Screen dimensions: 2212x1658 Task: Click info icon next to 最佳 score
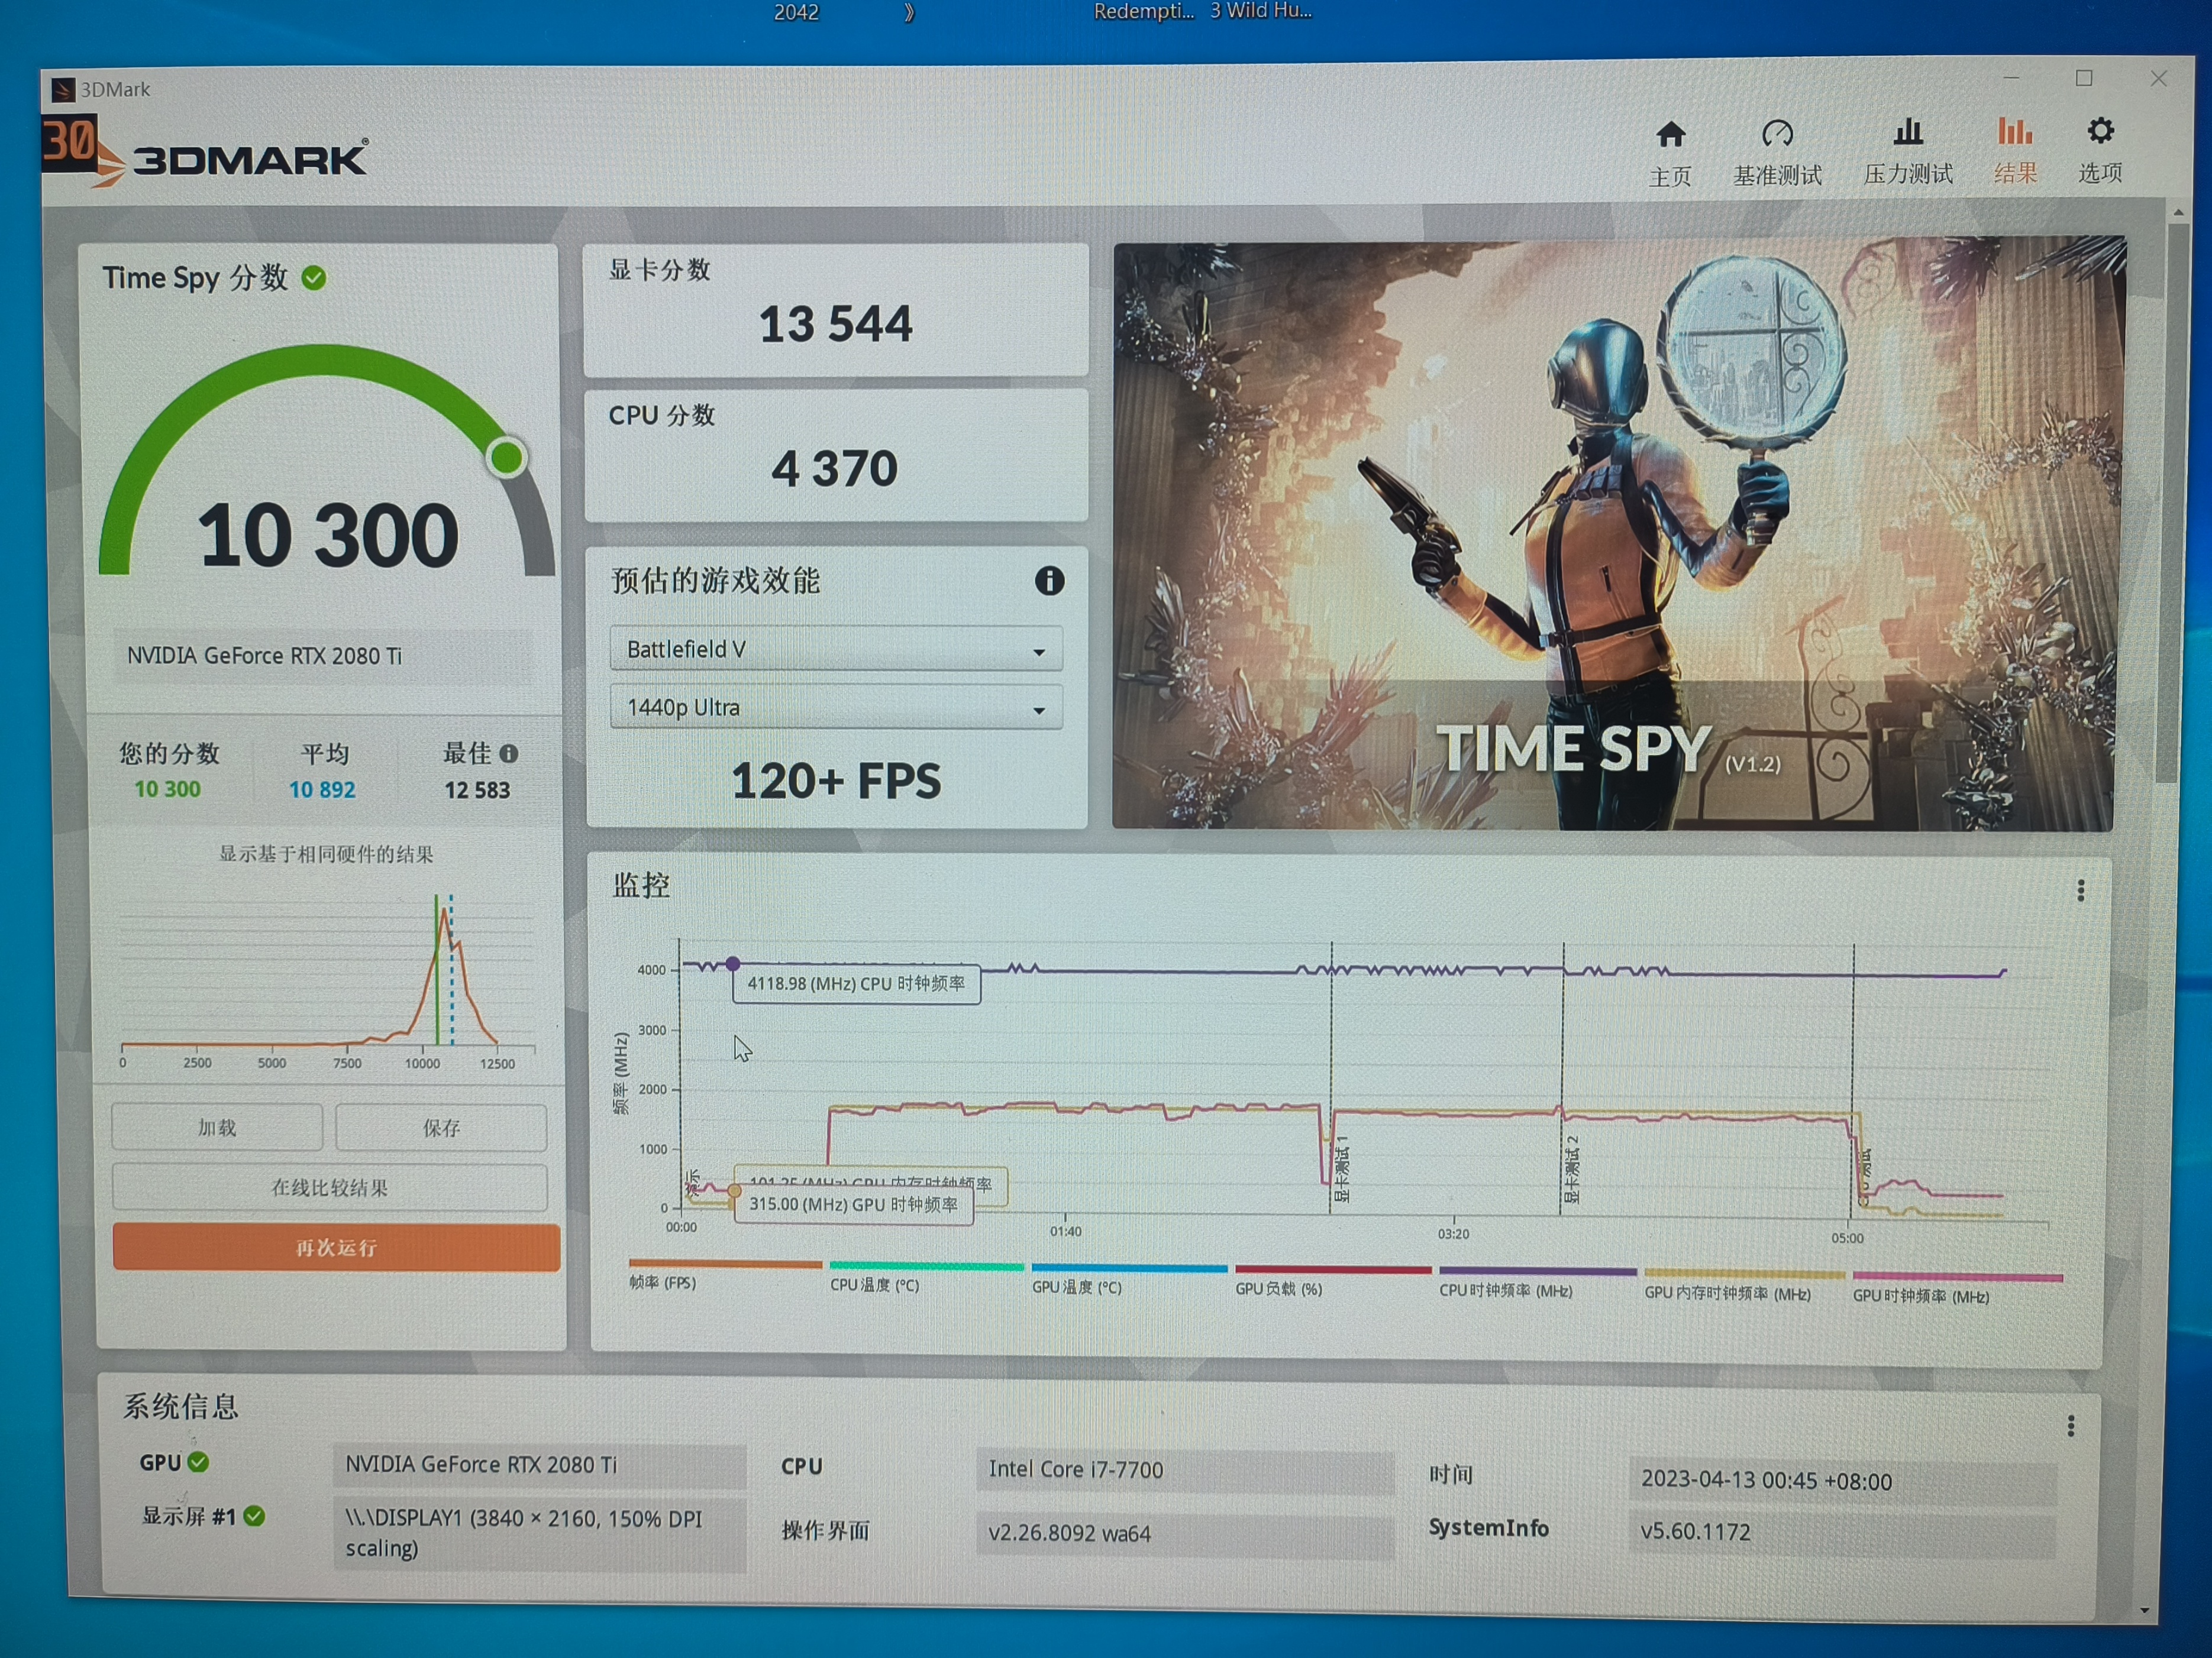[509, 753]
